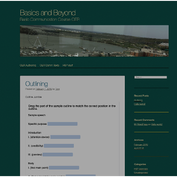Open the April archive link
177x177 pixels.
(x=139, y=148)
